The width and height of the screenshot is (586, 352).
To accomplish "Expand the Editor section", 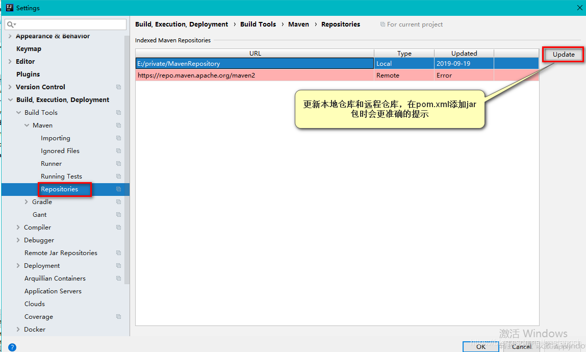I will 10,62.
